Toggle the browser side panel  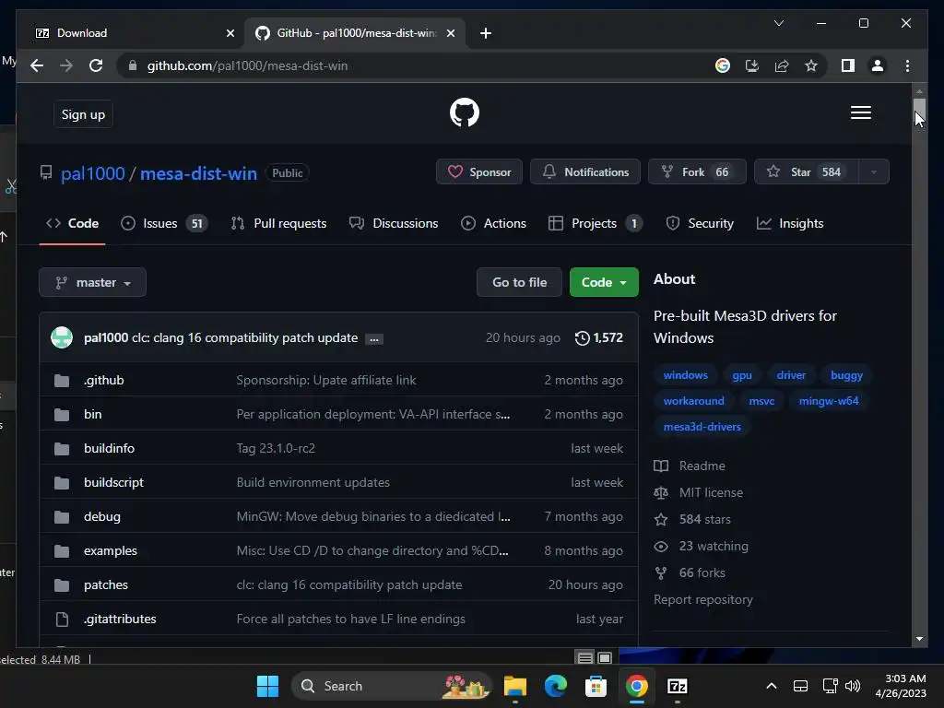pyautogui.click(x=848, y=65)
